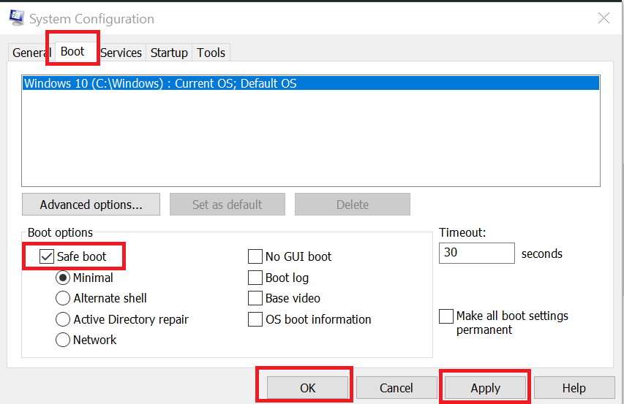Viewport: 624px width, 404px height.
Task: Select the Windows 10 boot entry
Action: pyautogui.click(x=161, y=83)
